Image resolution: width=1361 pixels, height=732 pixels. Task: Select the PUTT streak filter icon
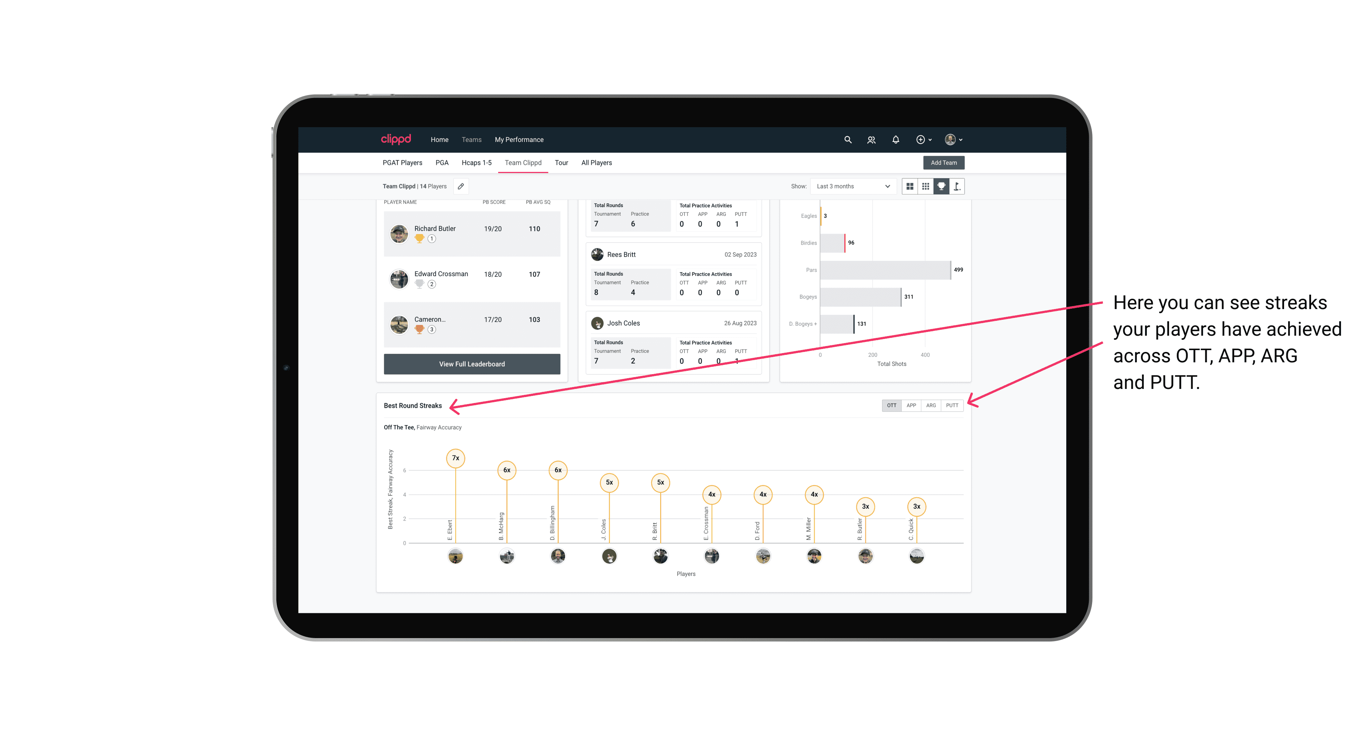click(x=952, y=405)
